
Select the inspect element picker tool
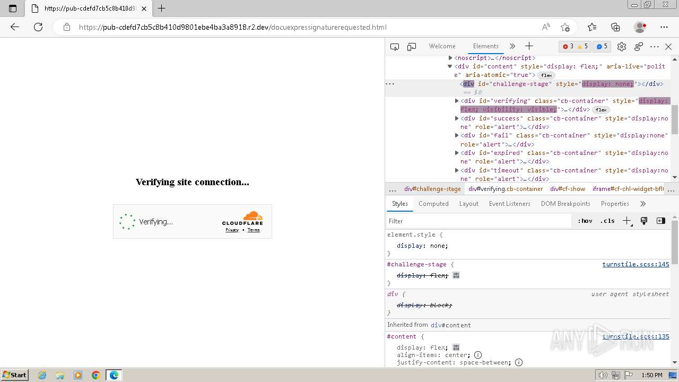[395, 47]
